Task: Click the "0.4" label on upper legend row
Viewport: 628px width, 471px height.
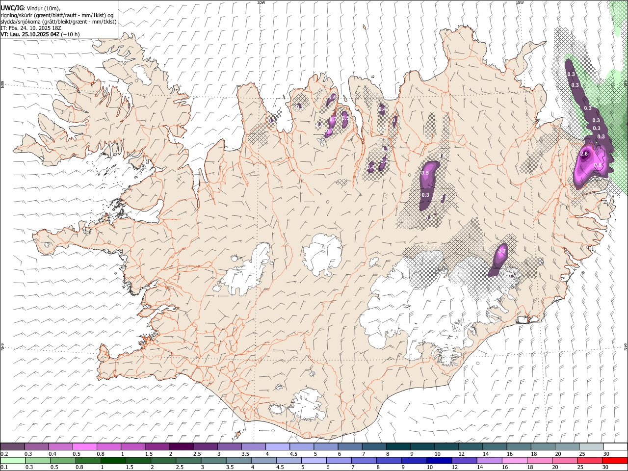Action: coord(52,454)
